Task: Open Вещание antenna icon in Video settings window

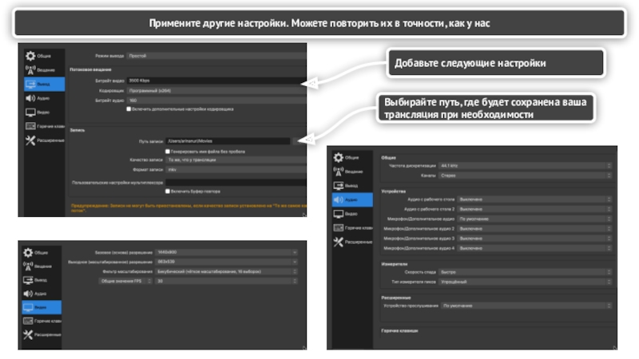Action: pyautogui.click(x=28, y=266)
